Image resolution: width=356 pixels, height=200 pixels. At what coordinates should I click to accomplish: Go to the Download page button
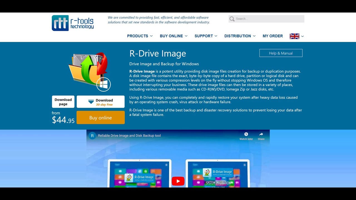click(x=63, y=102)
